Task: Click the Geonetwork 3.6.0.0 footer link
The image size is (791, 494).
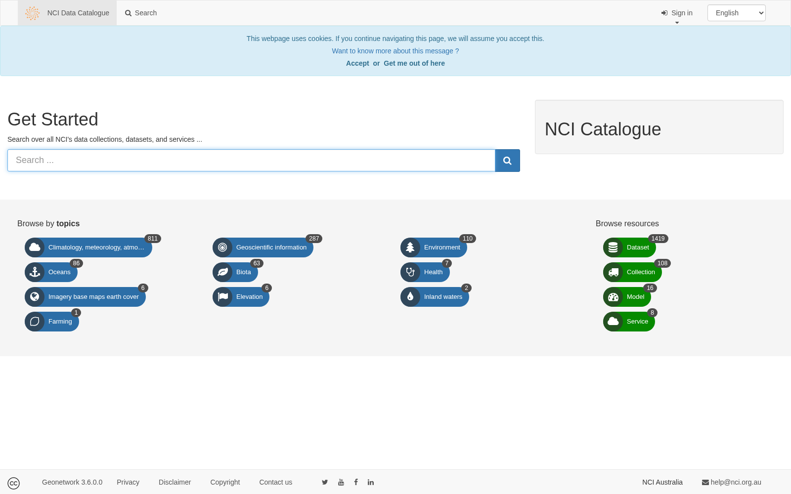Action: coord(72,482)
